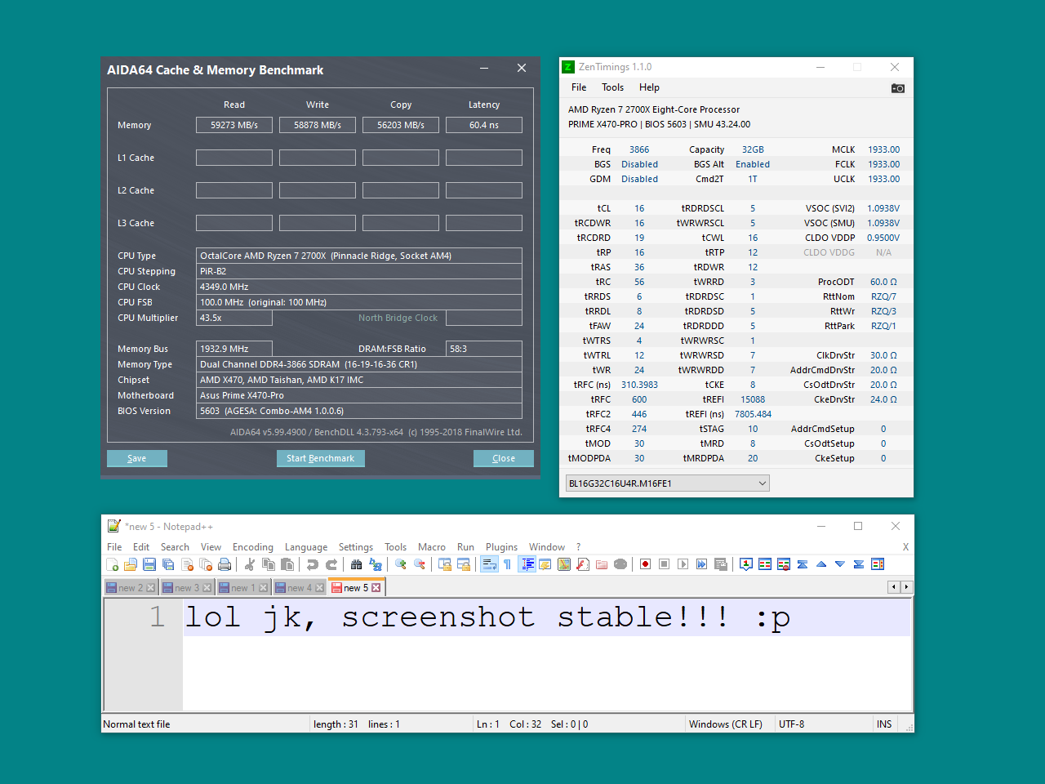Screen dimensions: 1045x784
Task: Click line 1 text in Notepad++ editor
Action: [x=487, y=617]
